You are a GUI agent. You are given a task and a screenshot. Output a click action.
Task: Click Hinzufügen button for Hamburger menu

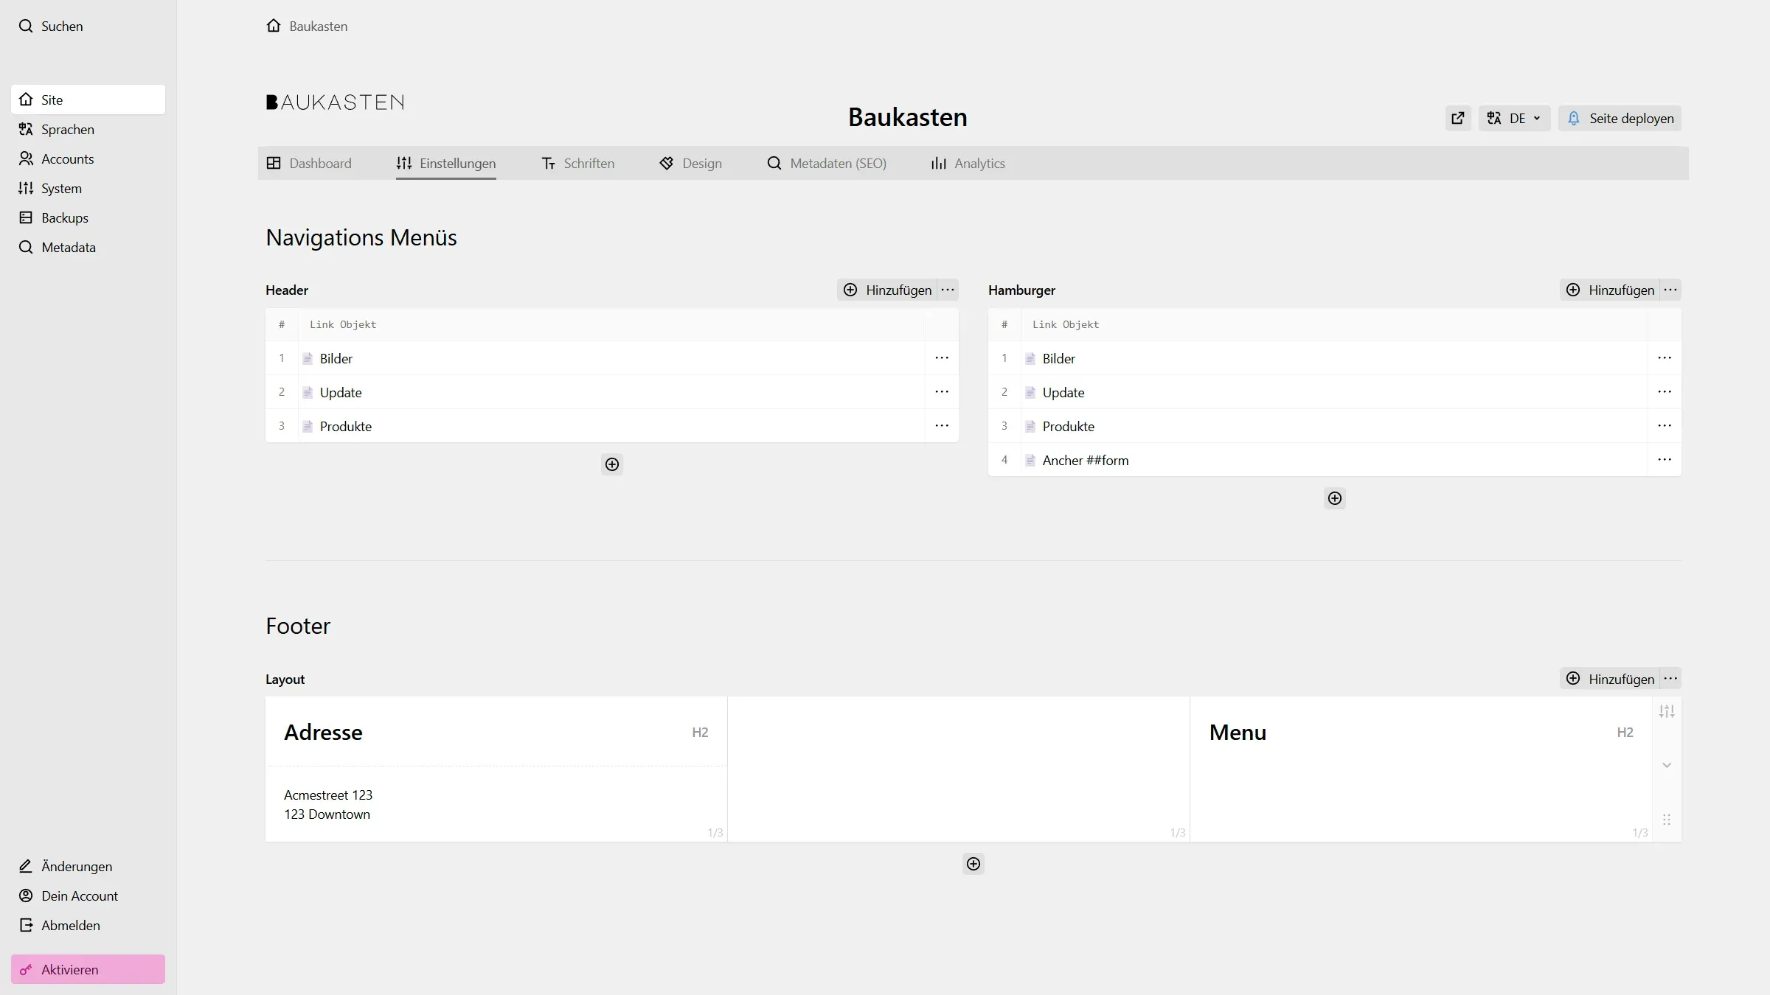point(1611,290)
